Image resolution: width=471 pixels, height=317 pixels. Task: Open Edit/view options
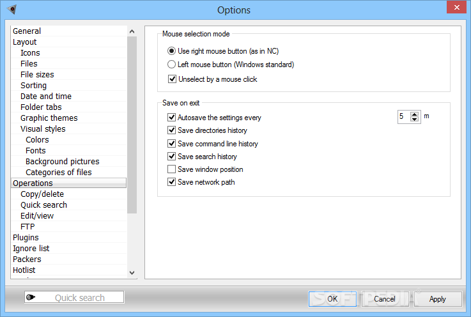click(x=69, y=216)
